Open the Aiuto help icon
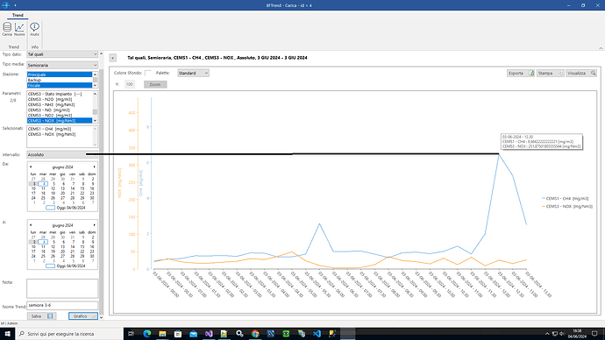Image resolution: width=605 pixels, height=340 pixels. point(34,29)
